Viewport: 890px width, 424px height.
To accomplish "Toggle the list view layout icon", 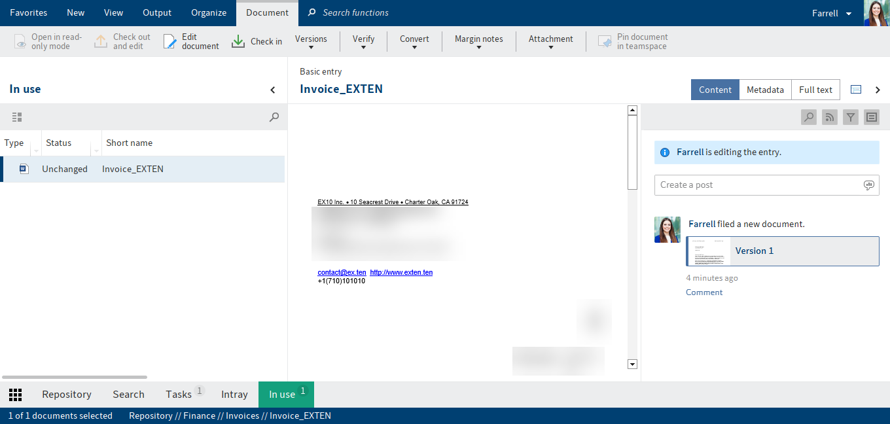I will tap(17, 117).
